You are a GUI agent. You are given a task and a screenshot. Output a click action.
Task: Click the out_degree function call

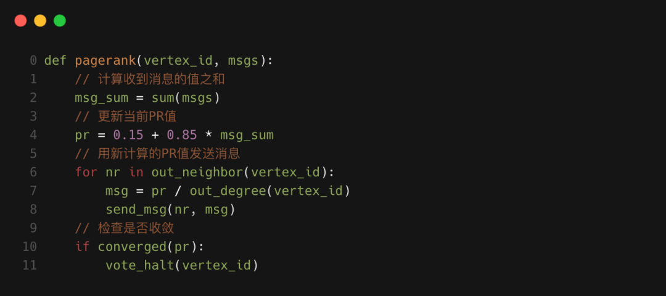pos(227,191)
